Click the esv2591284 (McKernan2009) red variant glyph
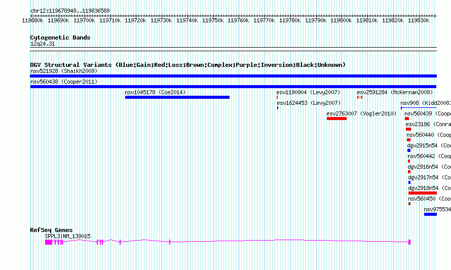The width and height of the screenshot is (451, 270). (360, 97)
